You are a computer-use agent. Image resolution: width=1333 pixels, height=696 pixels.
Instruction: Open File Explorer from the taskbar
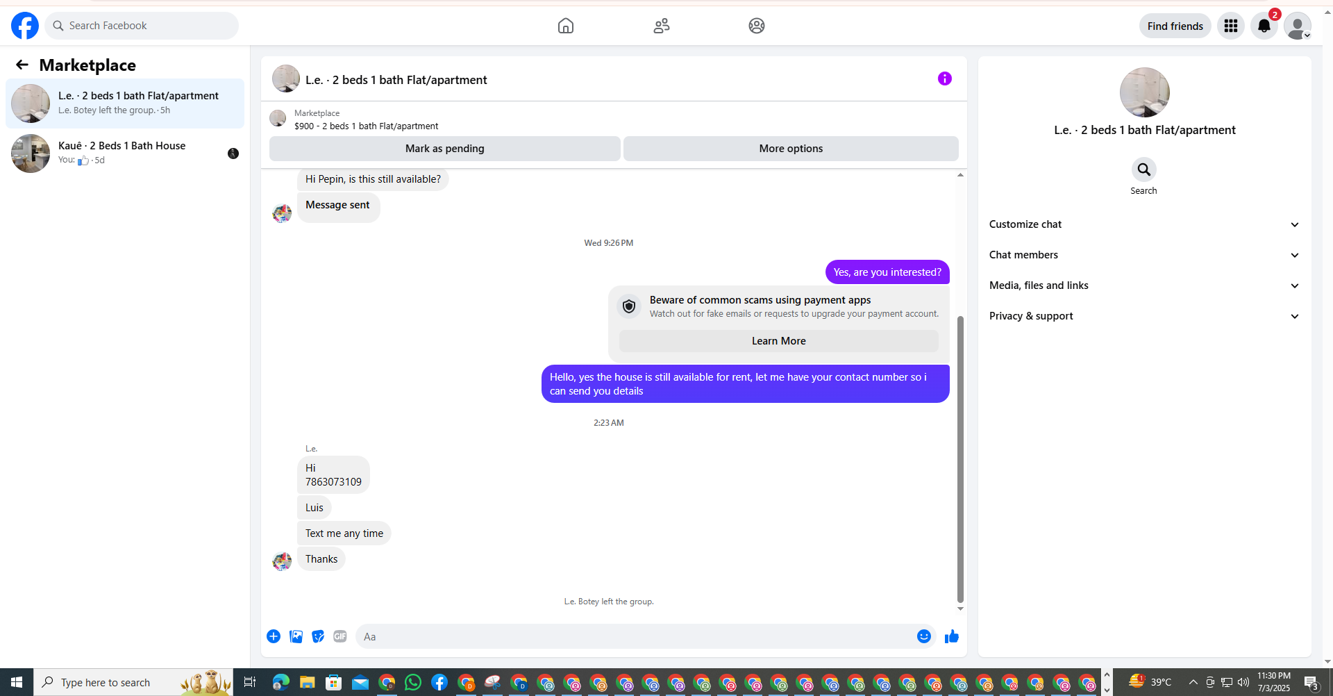click(x=307, y=682)
